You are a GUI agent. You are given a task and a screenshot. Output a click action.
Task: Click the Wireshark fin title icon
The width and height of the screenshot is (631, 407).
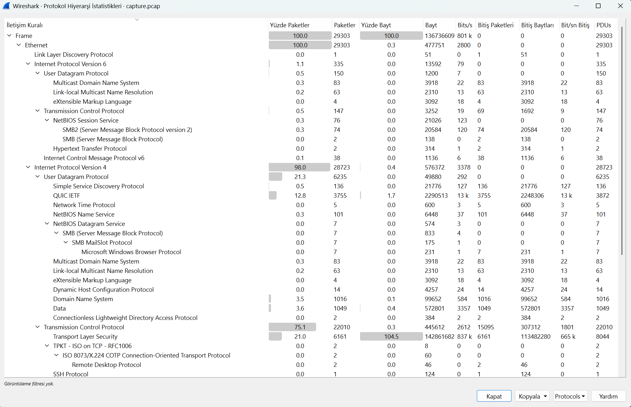tap(6, 6)
